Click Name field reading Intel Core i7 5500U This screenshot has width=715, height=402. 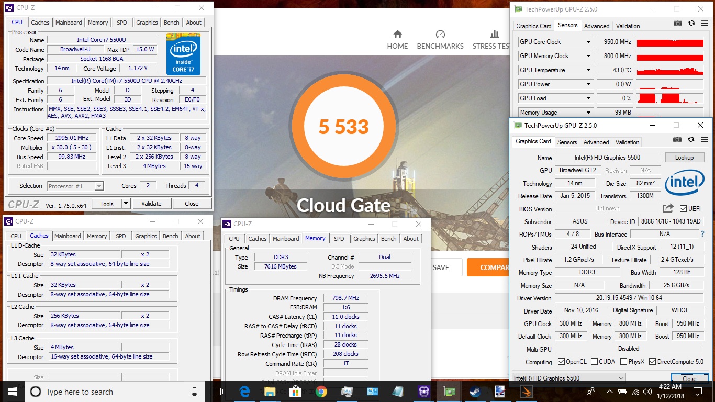pyautogui.click(x=102, y=40)
